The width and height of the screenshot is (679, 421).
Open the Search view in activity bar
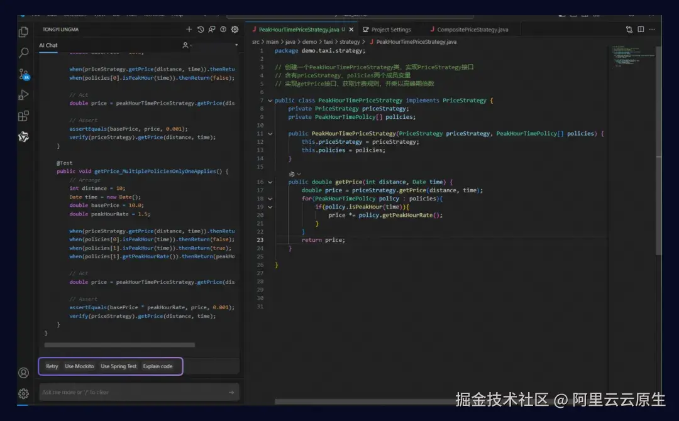(23, 53)
